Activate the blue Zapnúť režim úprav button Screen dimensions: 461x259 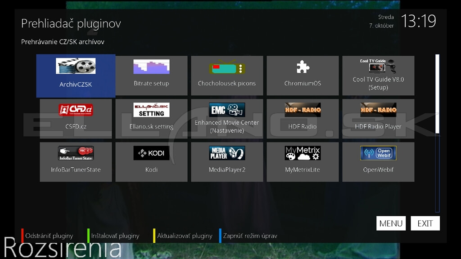[x=248, y=236]
